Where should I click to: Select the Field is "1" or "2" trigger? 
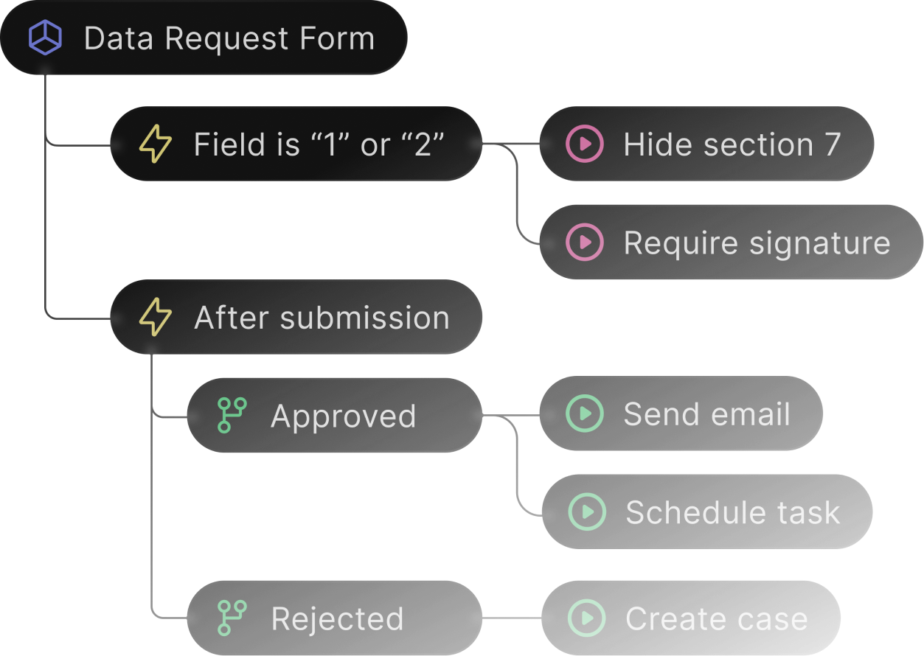click(x=319, y=144)
